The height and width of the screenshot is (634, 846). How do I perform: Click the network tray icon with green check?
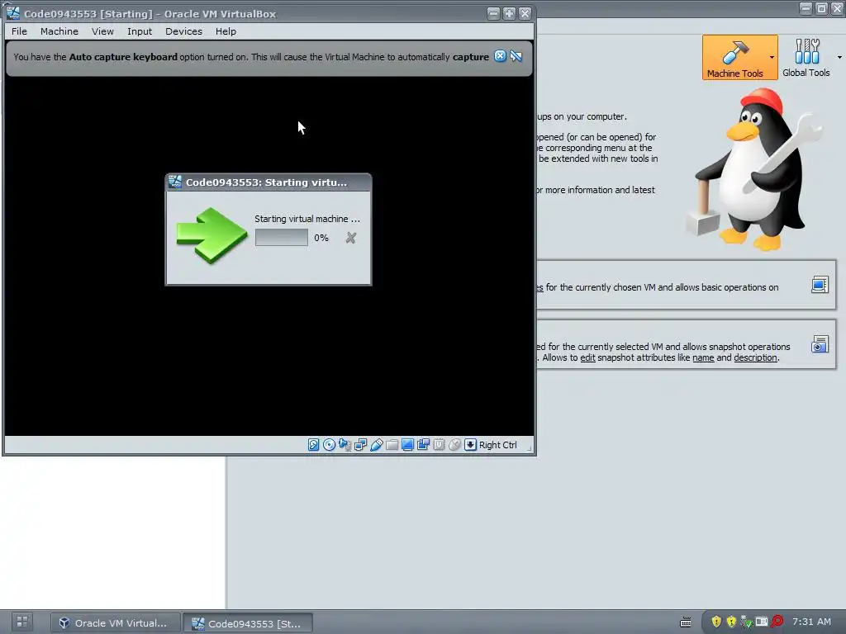click(x=746, y=622)
